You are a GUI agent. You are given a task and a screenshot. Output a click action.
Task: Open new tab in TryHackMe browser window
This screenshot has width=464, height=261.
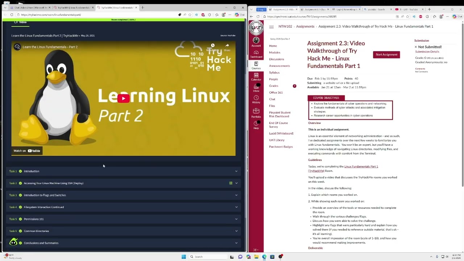pos(142,8)
